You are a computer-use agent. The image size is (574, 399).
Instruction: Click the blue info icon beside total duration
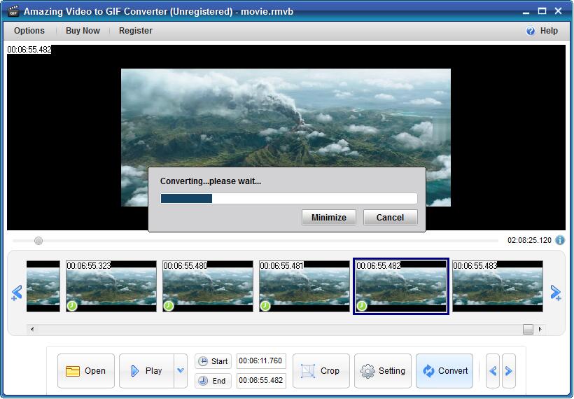pos(560,240)
